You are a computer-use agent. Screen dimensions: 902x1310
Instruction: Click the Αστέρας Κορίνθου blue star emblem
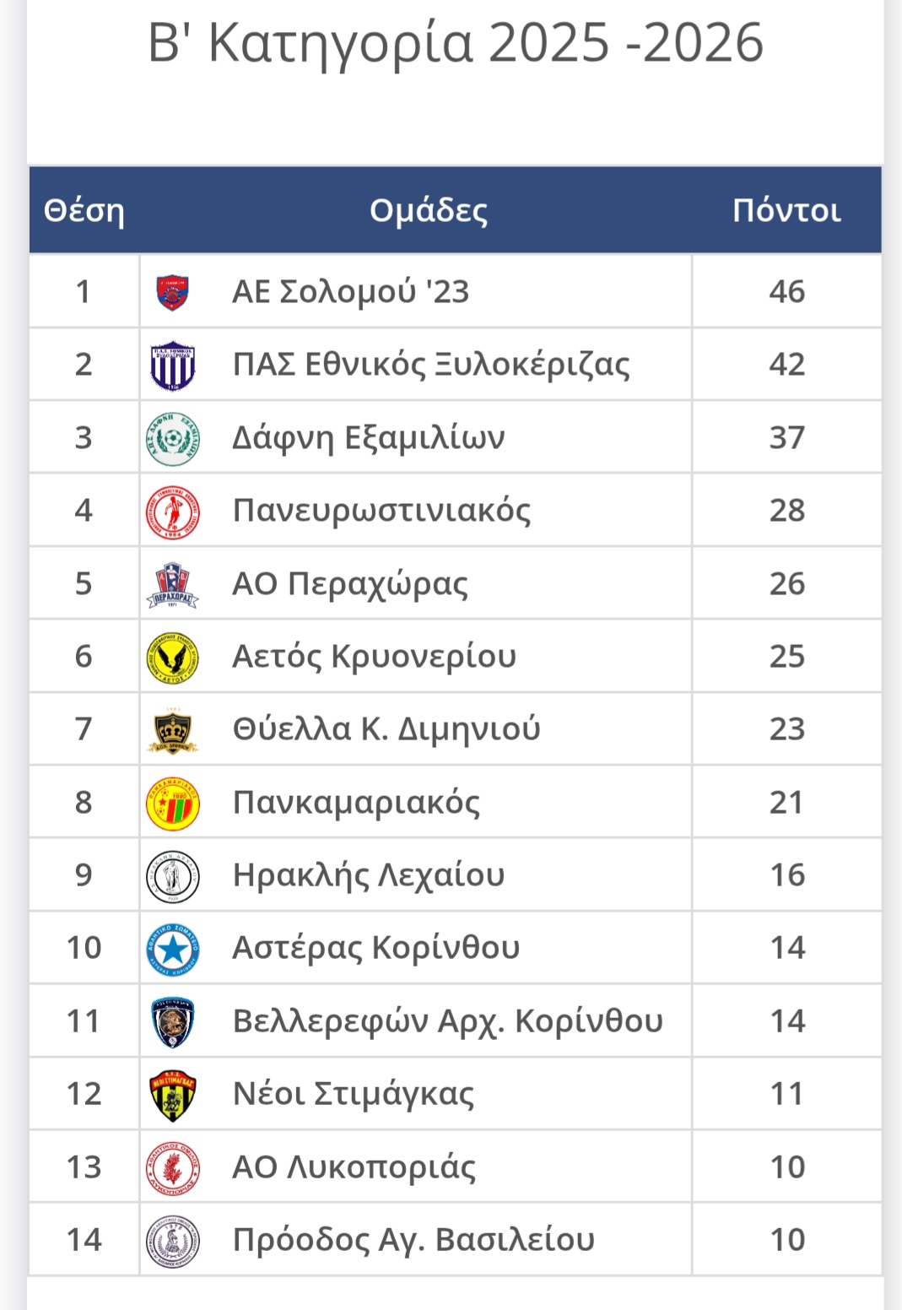click(172, 949)
